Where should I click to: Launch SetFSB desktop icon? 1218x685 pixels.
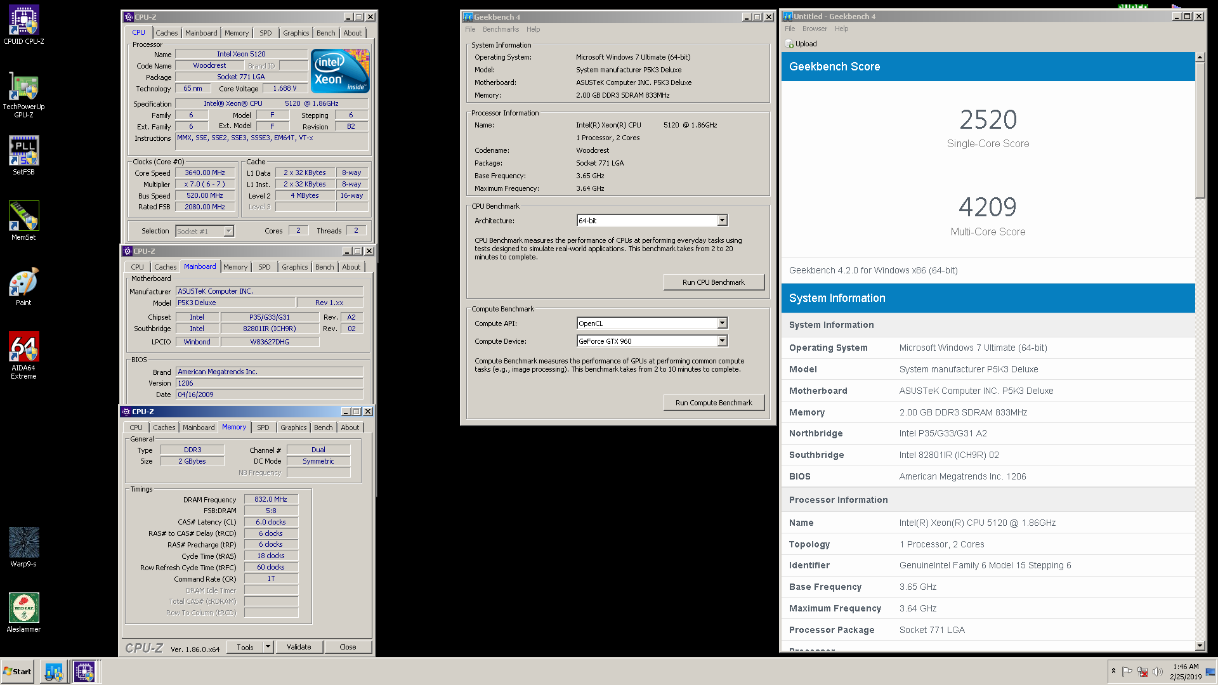(23, 155)
